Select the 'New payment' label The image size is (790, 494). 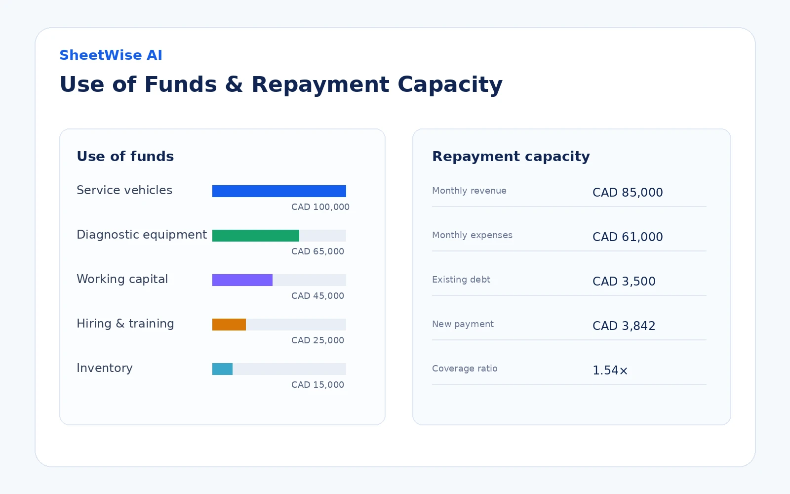click(463, 324)
